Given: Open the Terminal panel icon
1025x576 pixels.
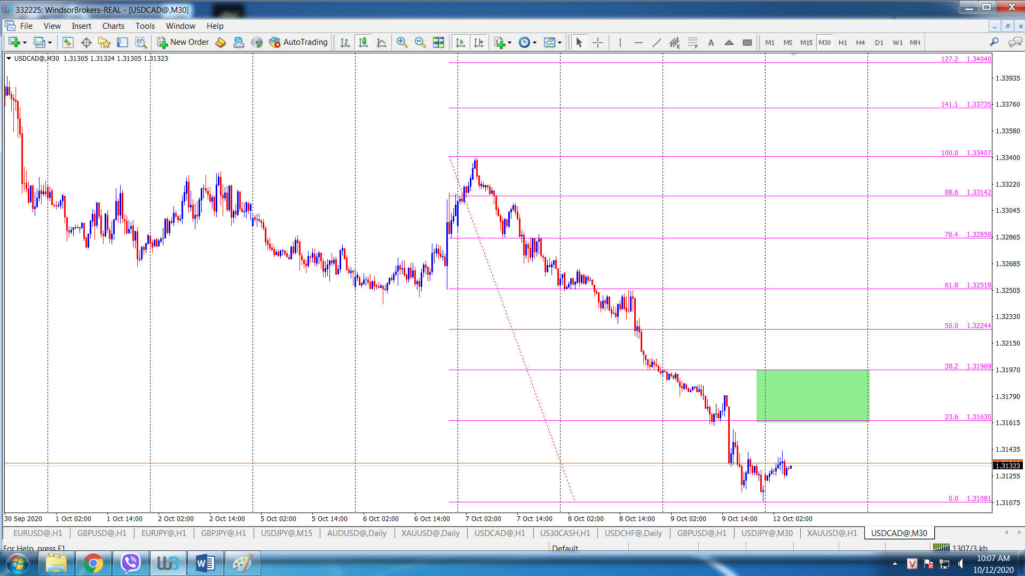Looking at the screenshot, I should (x=122, y=43).
